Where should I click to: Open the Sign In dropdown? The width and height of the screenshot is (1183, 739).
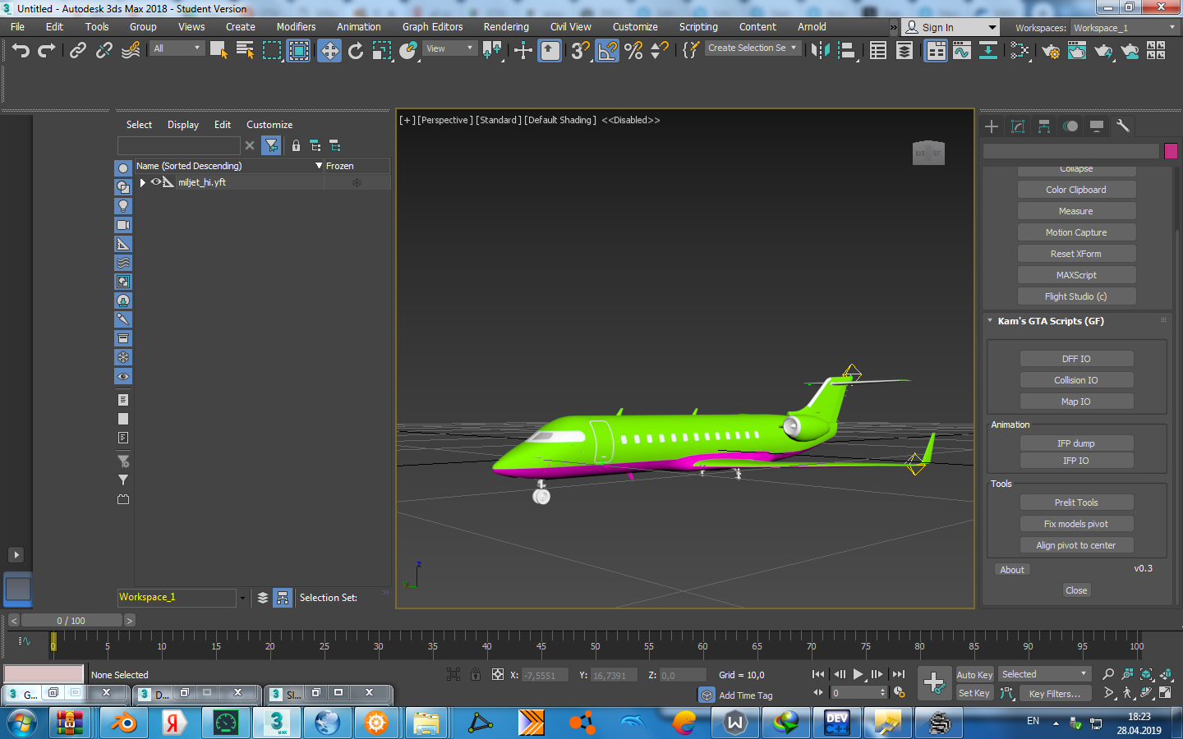point(951,27)
